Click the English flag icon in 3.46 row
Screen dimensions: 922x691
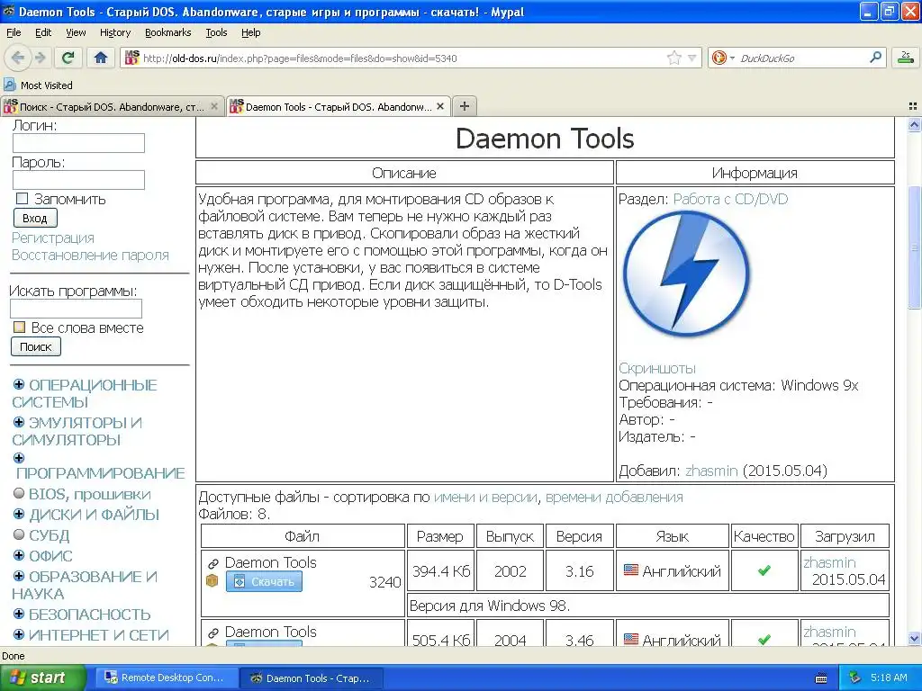click(x=631, y=640)
